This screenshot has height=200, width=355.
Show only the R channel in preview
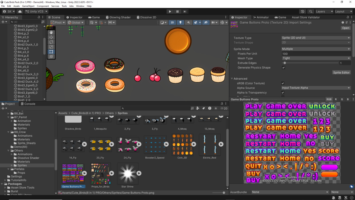pos(336,100)
